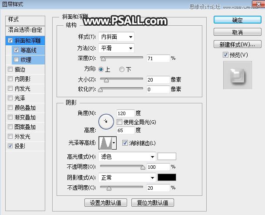Enable the 光泽 checkbox
265x215 pixels.
tap(10, 98)
